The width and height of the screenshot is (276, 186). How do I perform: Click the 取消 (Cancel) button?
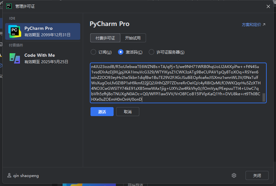128,112
